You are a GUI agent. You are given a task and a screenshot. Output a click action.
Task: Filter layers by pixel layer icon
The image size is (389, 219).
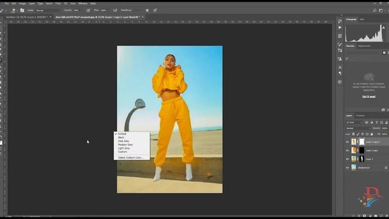pos(367,122)
